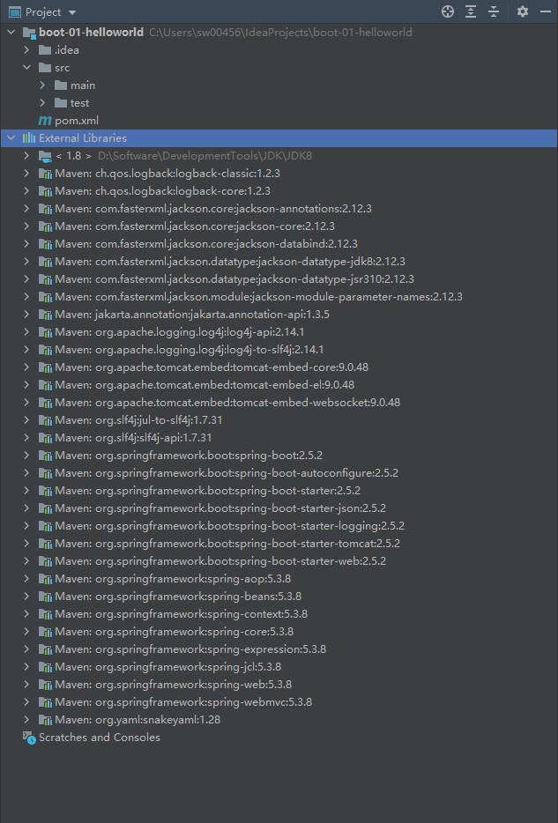Select spring-boot-starter-logging:2.5.2 entry
The width and height of the screenshot is (558, 823).
click(229, 526)
